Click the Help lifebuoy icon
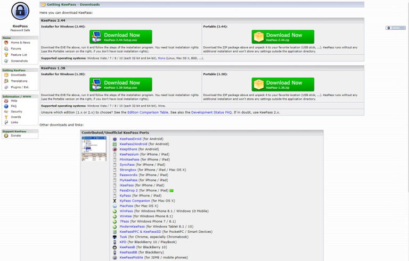The image size is (409, 261). click(x=6, y=101)
